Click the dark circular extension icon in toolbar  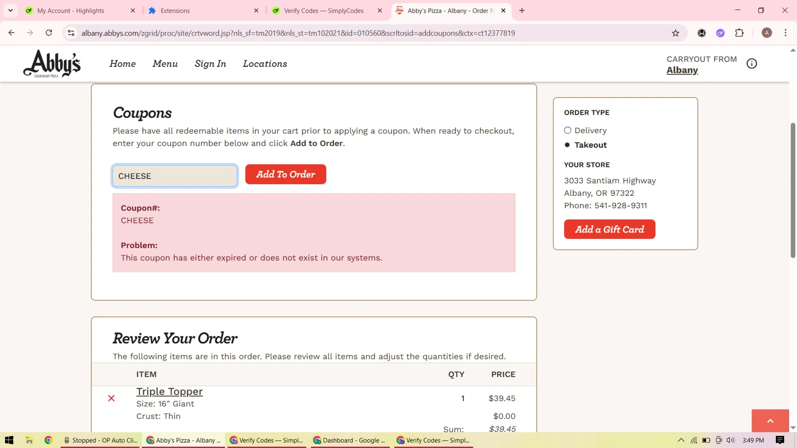point(701,33)
